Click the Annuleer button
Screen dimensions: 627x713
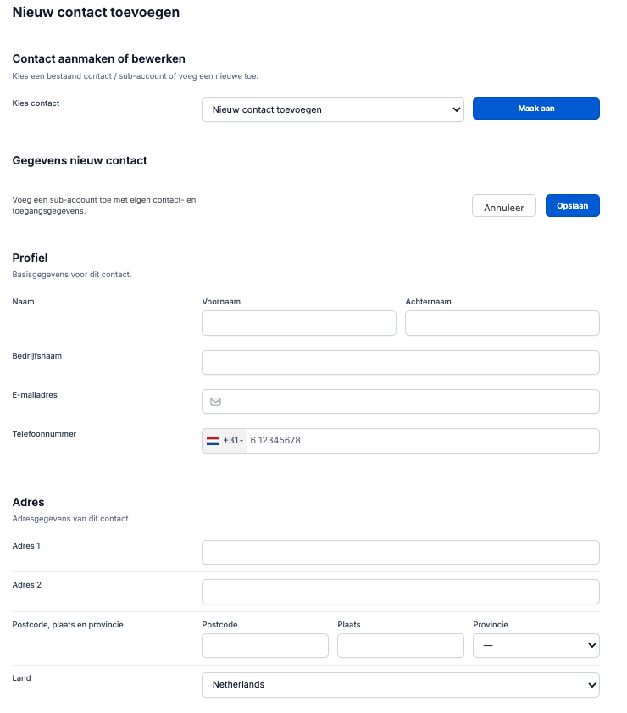pyautogui.click(x=504, y=208)
